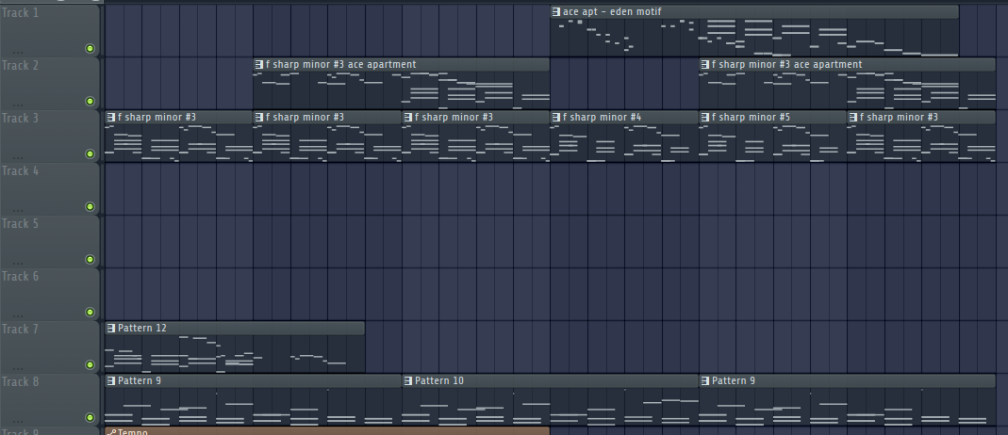Select the Track 5 header
1008x435 pixels.
click(50, 241)
